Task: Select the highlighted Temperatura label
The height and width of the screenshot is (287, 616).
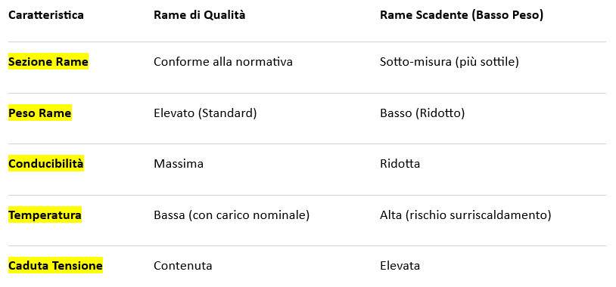Action: [45, 214]
